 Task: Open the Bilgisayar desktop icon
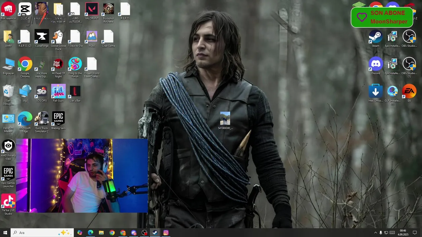click(8, 64)
